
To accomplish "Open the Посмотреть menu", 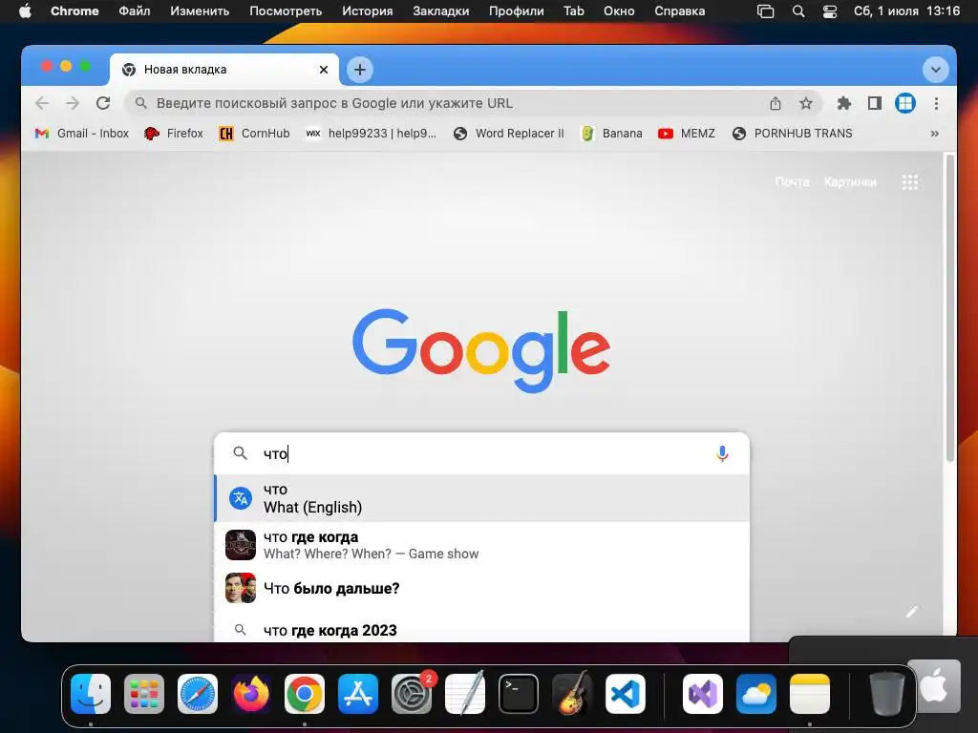I will [286, 11].
